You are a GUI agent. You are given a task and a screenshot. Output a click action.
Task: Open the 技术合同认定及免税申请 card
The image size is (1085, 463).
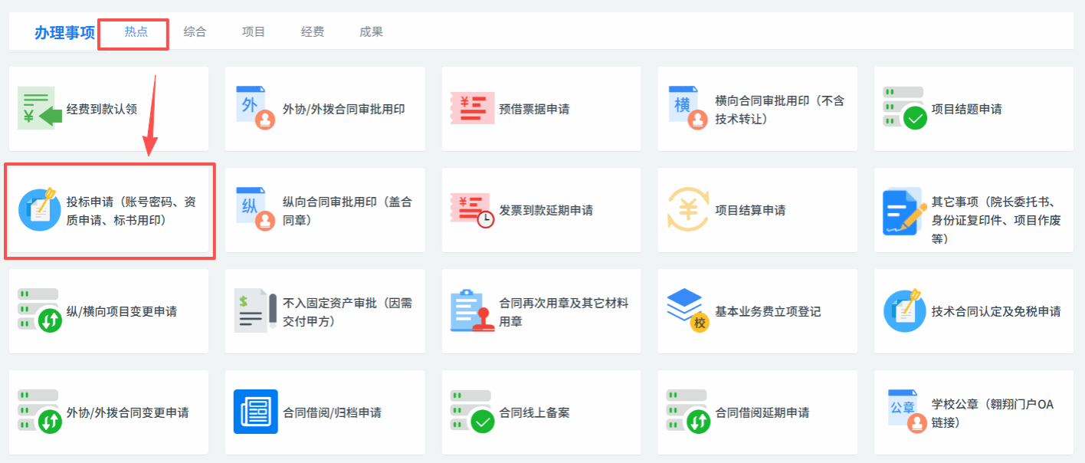pos(995,311)
